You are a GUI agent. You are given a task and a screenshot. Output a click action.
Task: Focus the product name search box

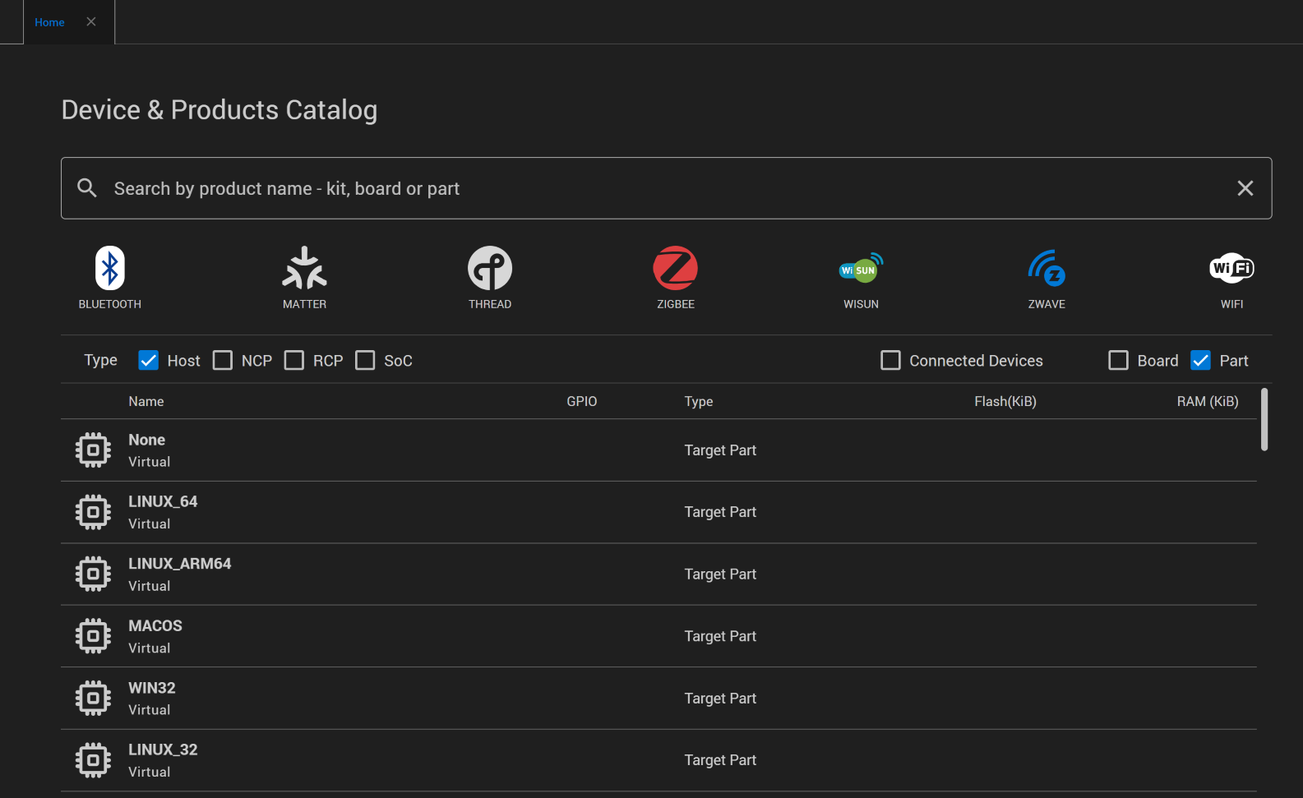coord(666,188)
